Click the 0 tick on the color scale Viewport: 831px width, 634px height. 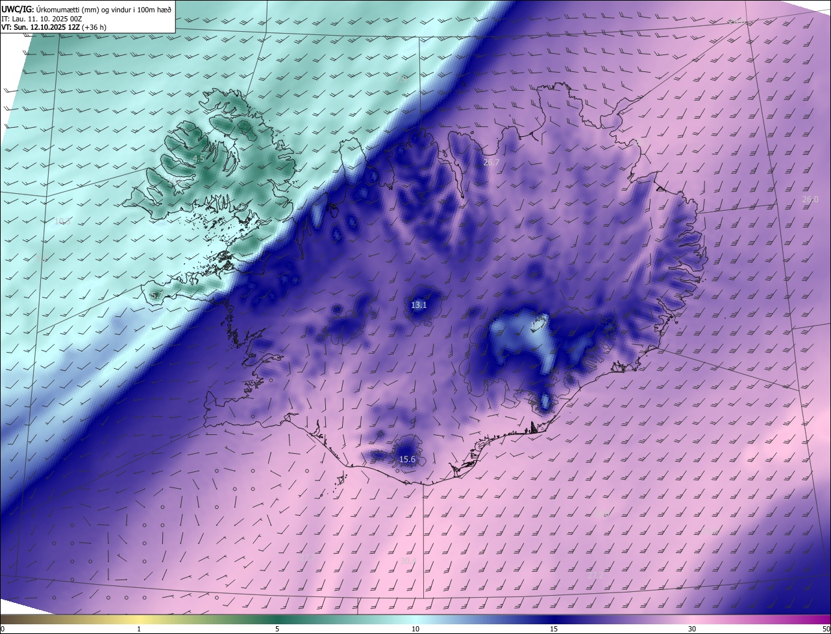(3, 629)
